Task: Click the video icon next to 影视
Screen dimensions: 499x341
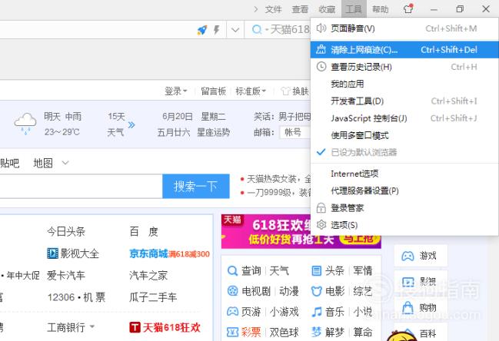Action: point(408,282)
